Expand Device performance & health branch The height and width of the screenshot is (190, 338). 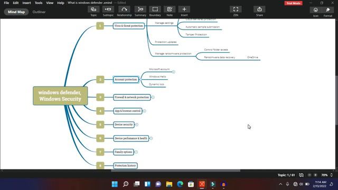[151, 138]
